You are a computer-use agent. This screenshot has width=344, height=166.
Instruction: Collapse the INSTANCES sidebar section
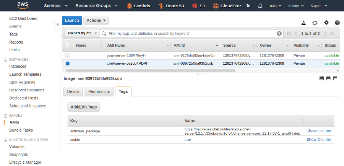(5, 60)
